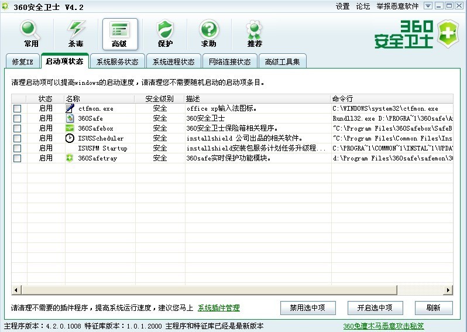Check the 360Safetray startup item
Screen dimensions: 467x332
pos(18,158)
